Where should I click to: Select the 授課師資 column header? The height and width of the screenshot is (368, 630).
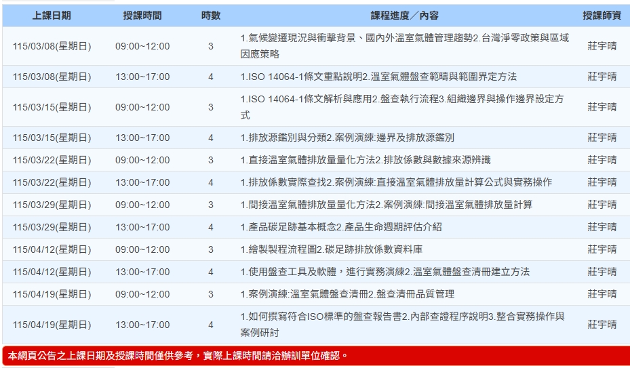pos(602,16)
